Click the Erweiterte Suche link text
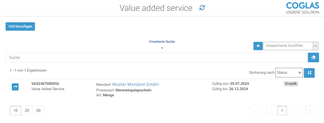Image resolution: width=324 pixels, height=123 pixels. pos(162,42)
